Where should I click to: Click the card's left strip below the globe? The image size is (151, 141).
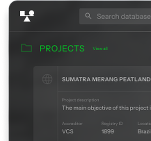coord(46,111)
